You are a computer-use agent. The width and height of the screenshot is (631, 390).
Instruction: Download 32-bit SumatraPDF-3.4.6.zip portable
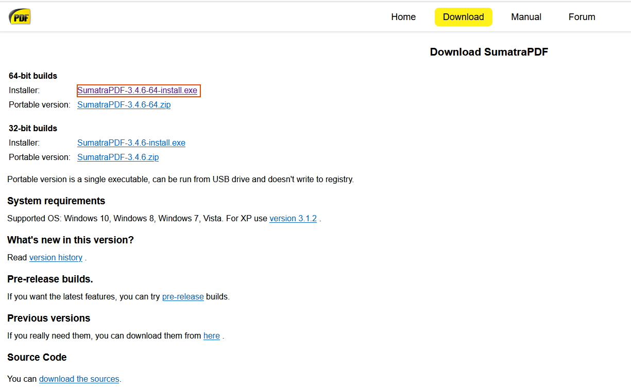click(x=118, y=157)
